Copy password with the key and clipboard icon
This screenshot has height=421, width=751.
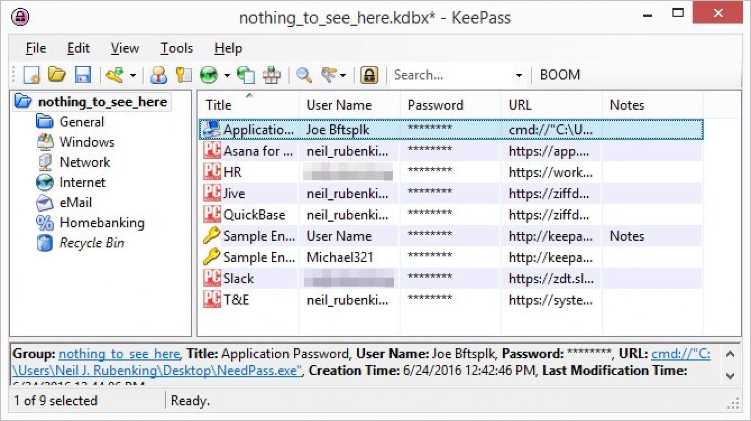[183, 75]
